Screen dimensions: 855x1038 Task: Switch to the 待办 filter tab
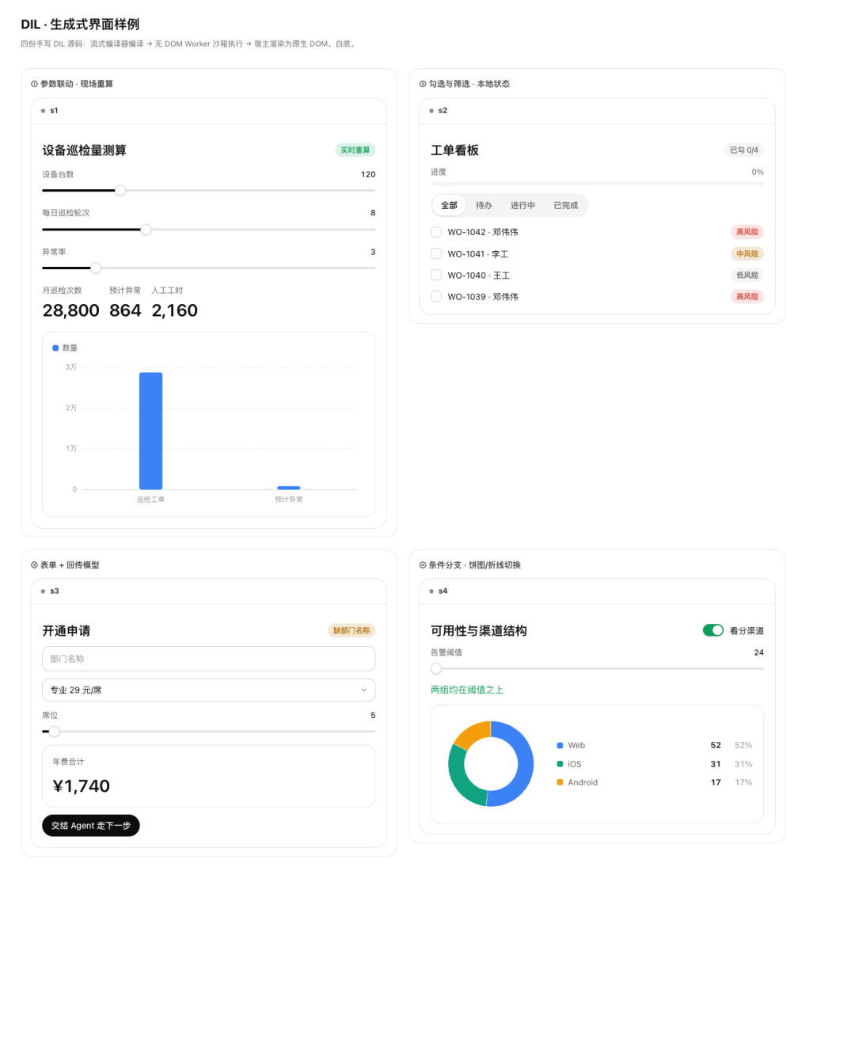(x=484, y=205)
